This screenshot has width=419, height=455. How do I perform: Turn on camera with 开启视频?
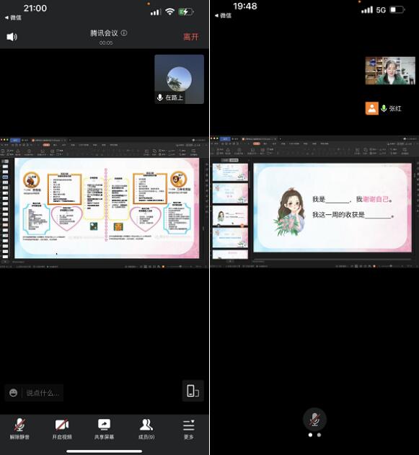[x=62, y=429]
